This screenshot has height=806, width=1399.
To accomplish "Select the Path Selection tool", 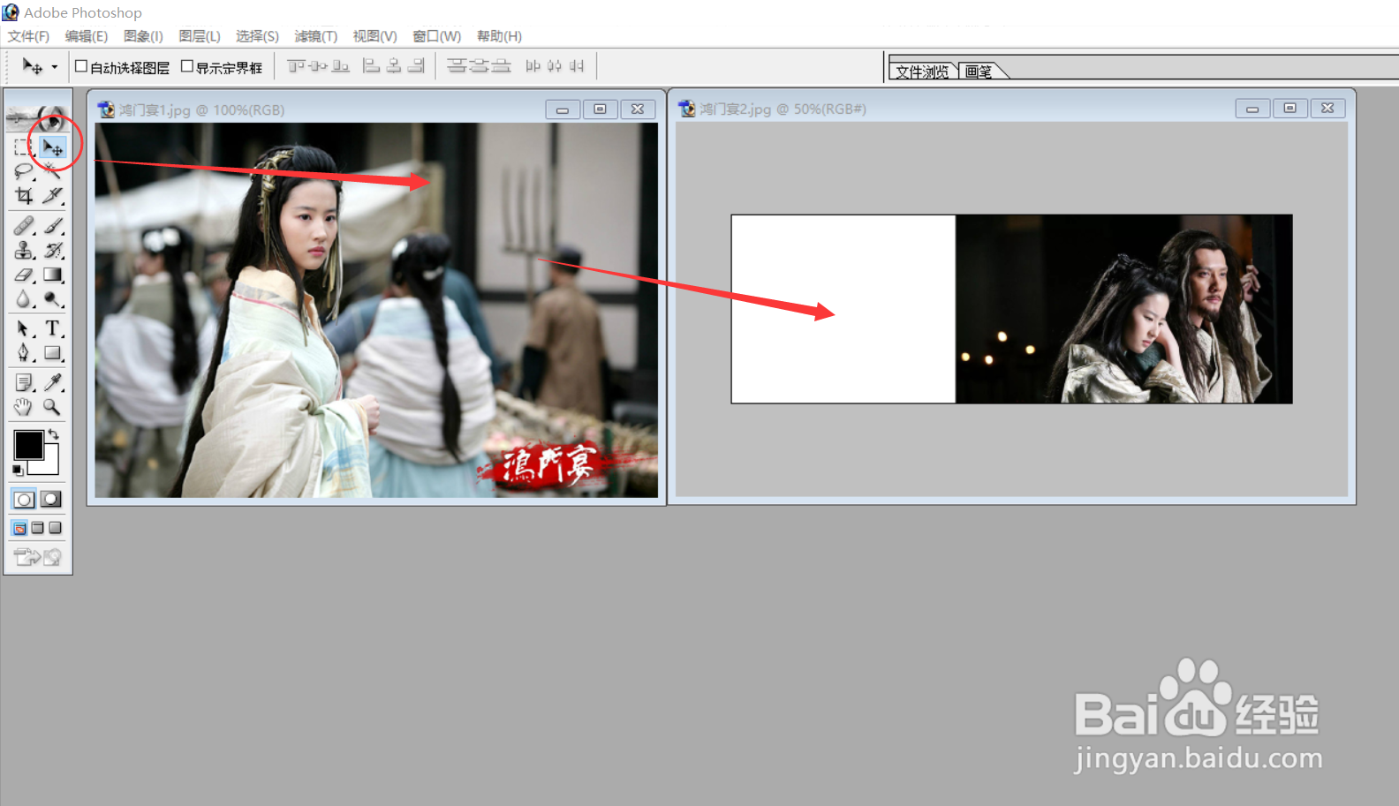I will (x=24, y=329).
